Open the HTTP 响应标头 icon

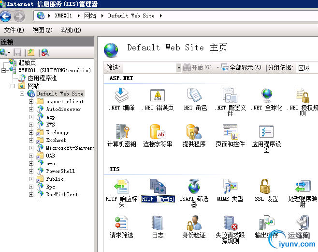[x=121, y=186]
